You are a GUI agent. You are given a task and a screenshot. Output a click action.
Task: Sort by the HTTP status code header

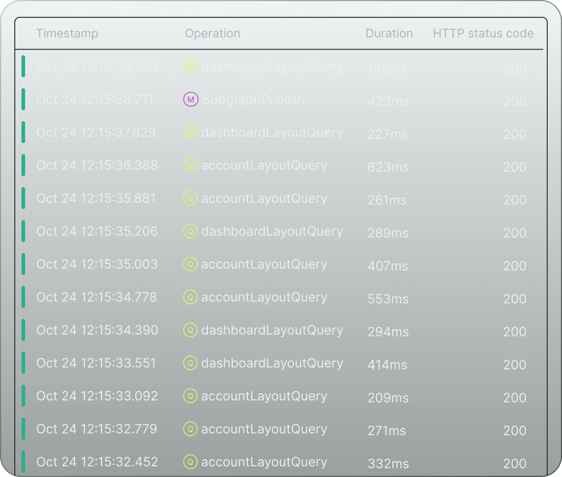pyautogui.click(x=483, y=34)
